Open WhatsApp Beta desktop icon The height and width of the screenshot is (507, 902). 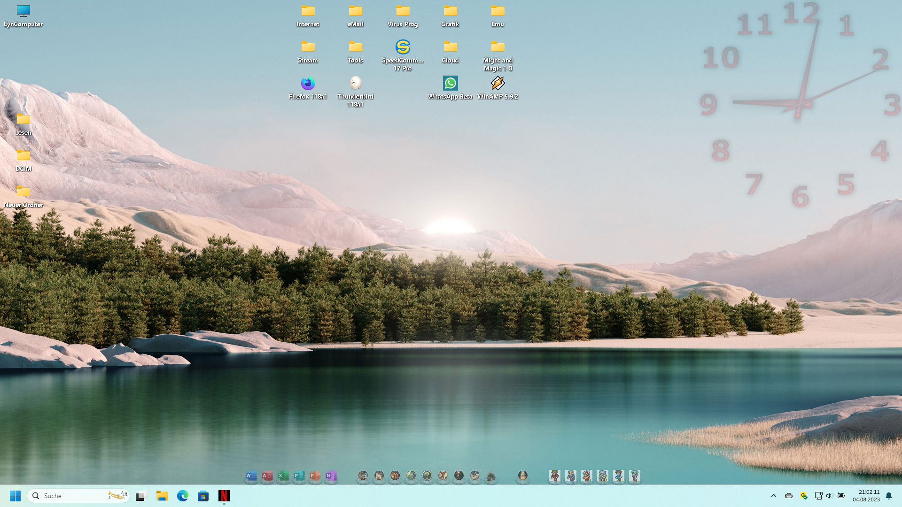click(x=450, y=84)
